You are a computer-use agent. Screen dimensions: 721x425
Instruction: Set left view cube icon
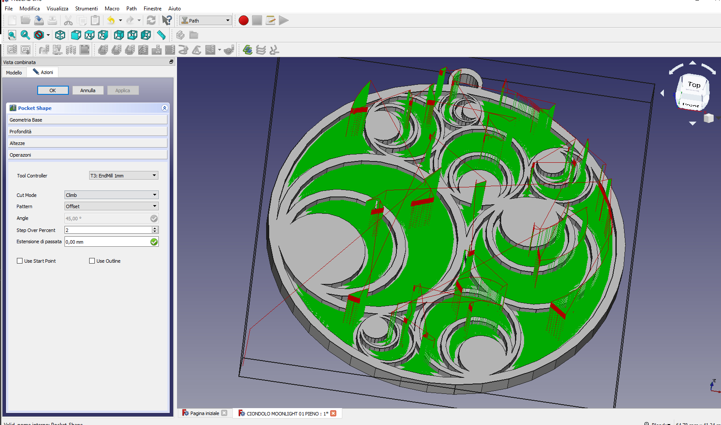click(x=146, y=35)
